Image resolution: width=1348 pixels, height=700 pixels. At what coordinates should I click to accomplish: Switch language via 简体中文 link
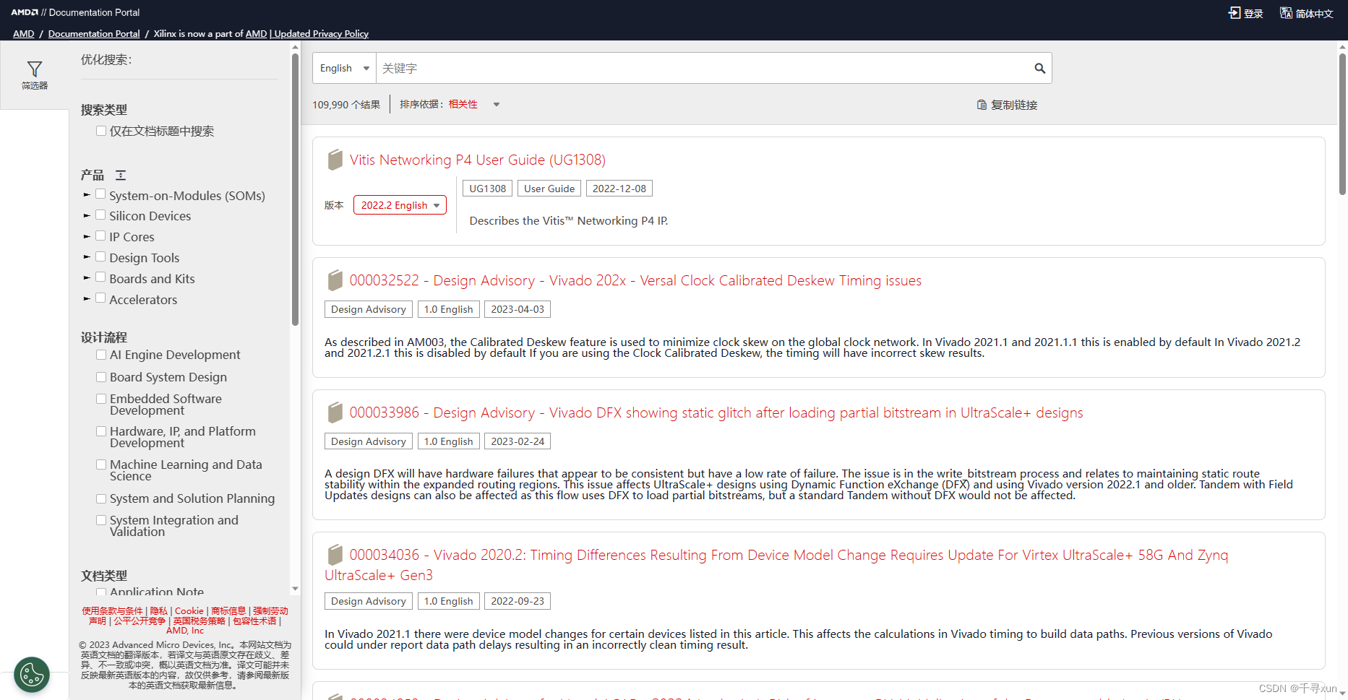pyautogui.click(x=1314, y=14)
